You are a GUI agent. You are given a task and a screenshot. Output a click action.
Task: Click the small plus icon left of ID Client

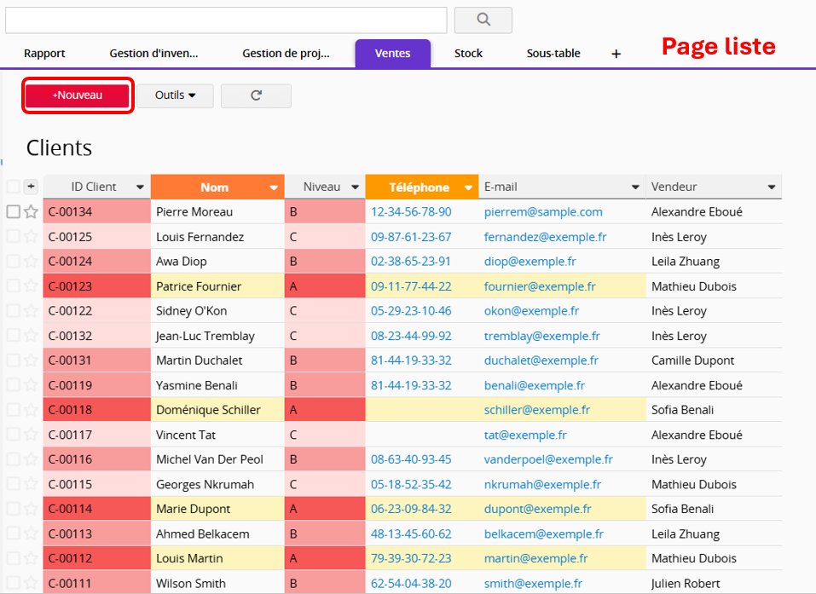31,187
